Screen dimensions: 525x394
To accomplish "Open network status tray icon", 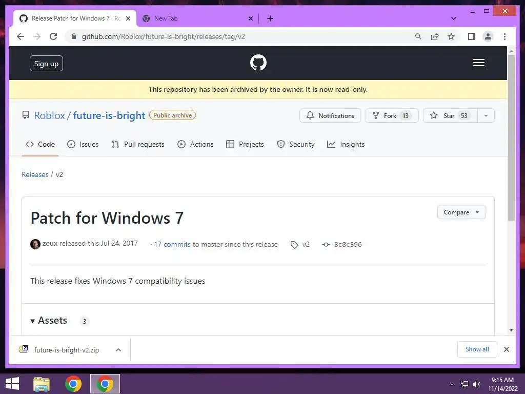I will pos(465,384).
